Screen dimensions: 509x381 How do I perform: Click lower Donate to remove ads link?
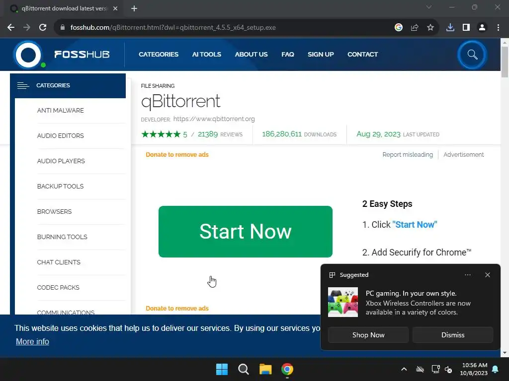click(x=177, y=309)
